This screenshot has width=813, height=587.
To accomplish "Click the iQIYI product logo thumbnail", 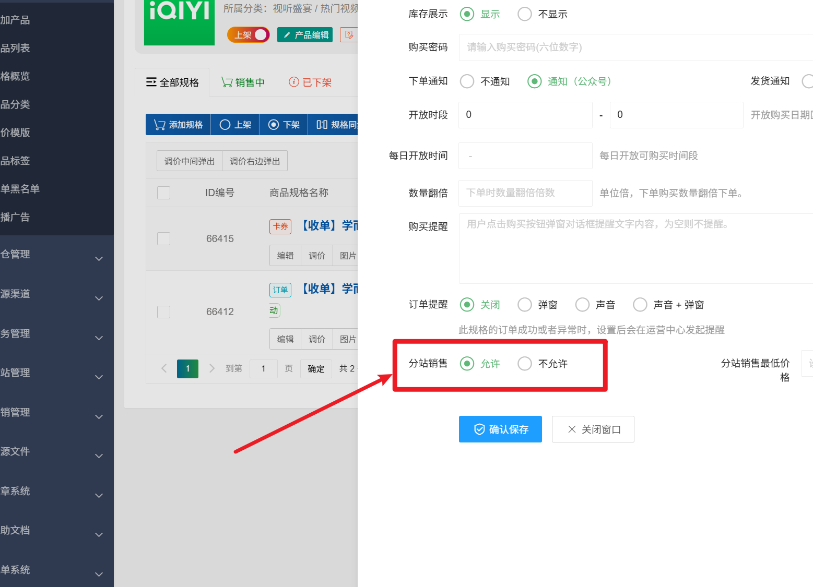I will click(x=179, y=22).
